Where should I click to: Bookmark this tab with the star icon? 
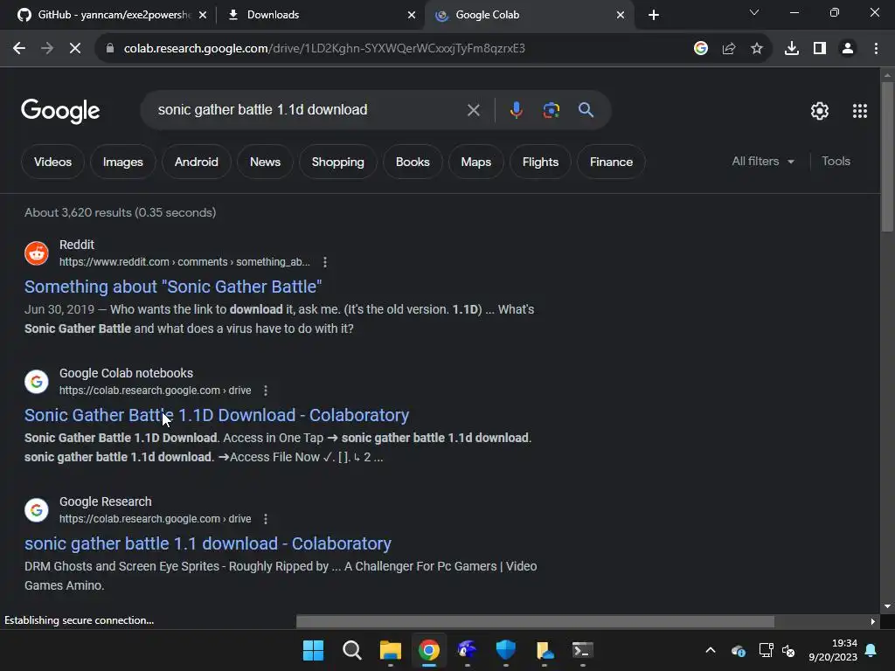[x=757, y=49]
